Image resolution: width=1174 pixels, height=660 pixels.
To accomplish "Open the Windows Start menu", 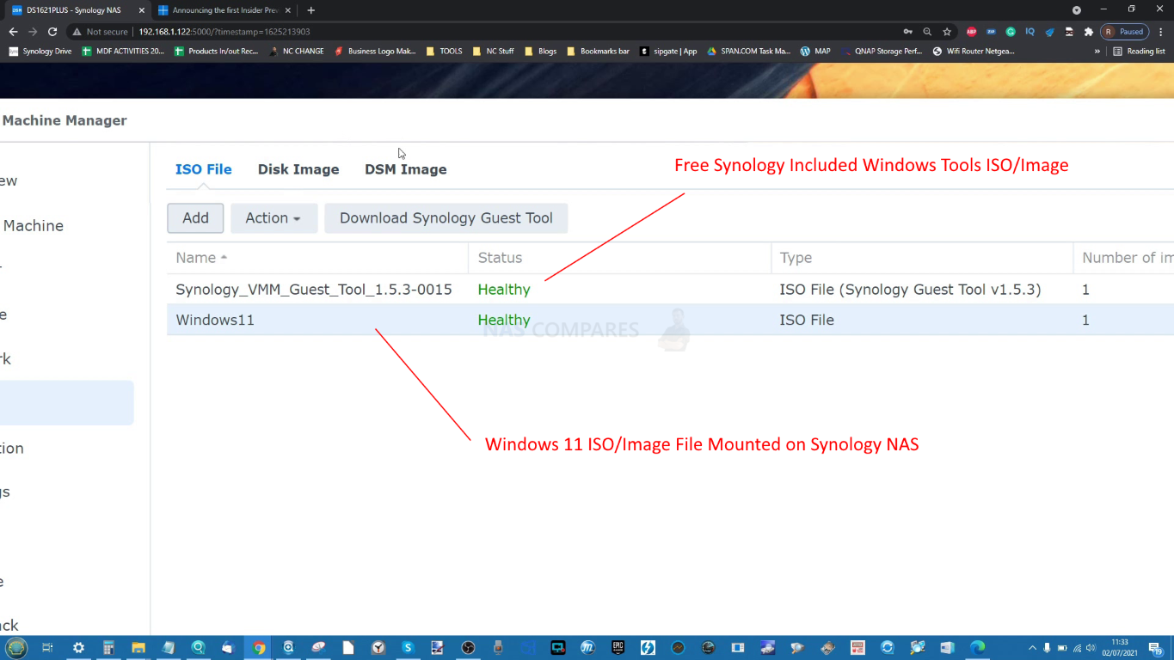I will (16, 648).
